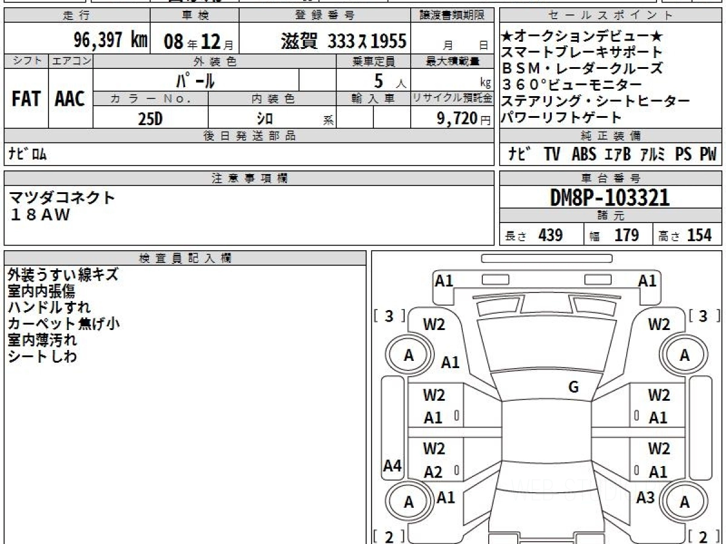Click the TV equipment item
The width and height of the screenshot is (726, 544).
tap(551, 154)
